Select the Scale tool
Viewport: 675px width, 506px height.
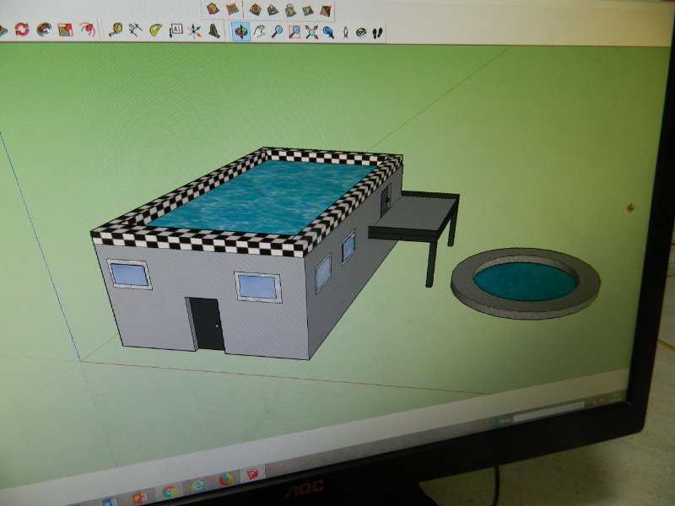[65, 30]
